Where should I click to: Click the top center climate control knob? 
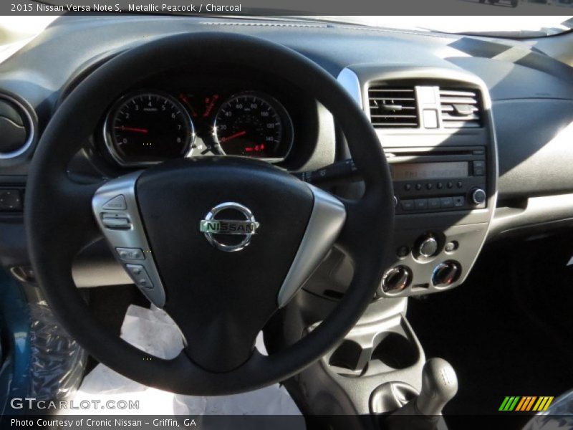427,247
